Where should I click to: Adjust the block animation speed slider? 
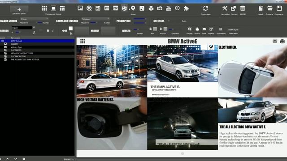(39, 23)
